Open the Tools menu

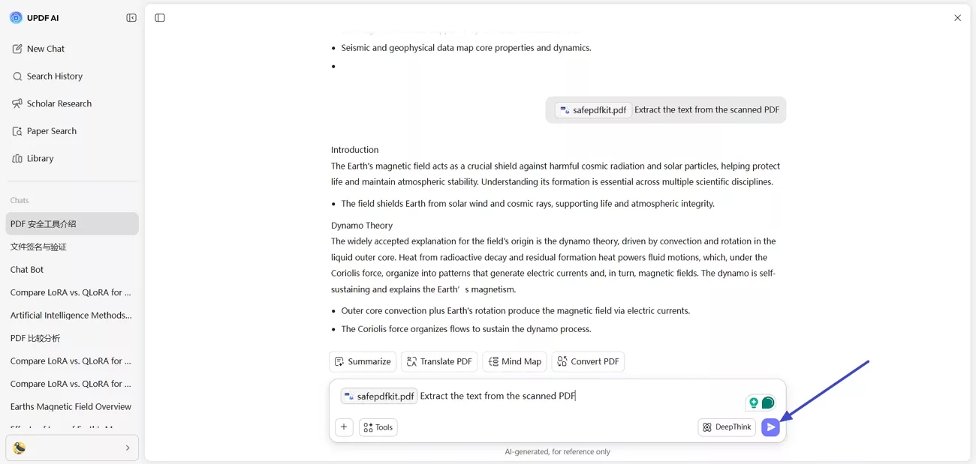(x=378, y=427)
